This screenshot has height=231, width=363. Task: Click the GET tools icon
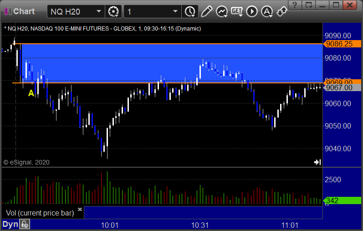236,11
